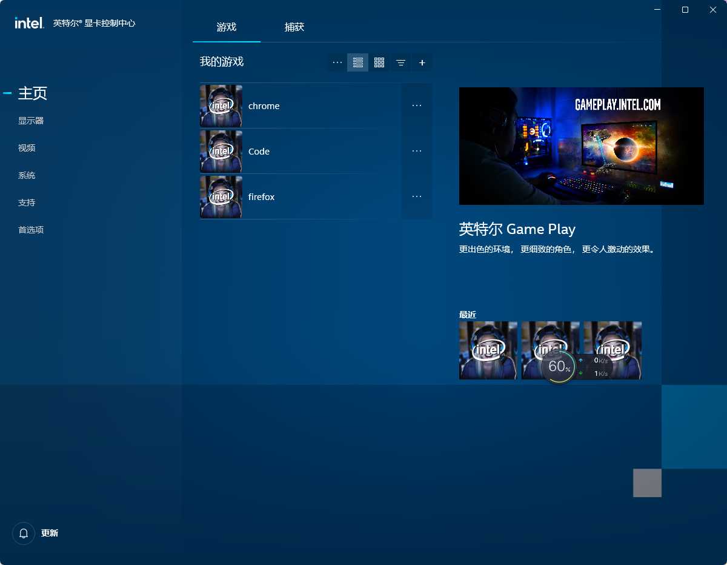The height and width of the screenshot is (565, 727).
Task: Click the notification bell icon
Action: pos(24,533)
